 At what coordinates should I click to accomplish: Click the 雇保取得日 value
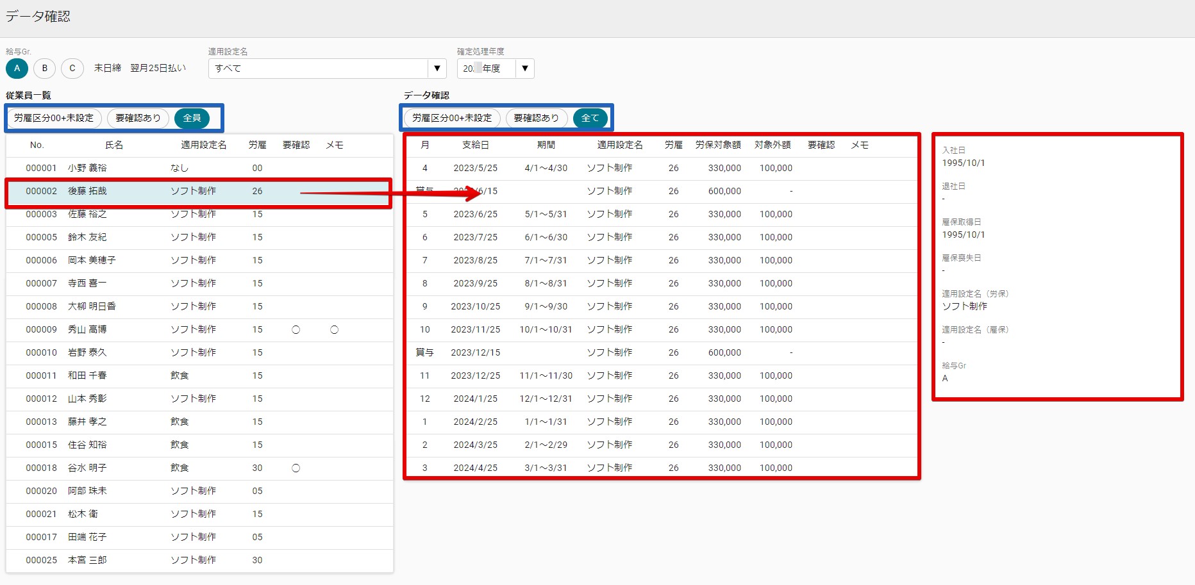[x=964, y=235]
